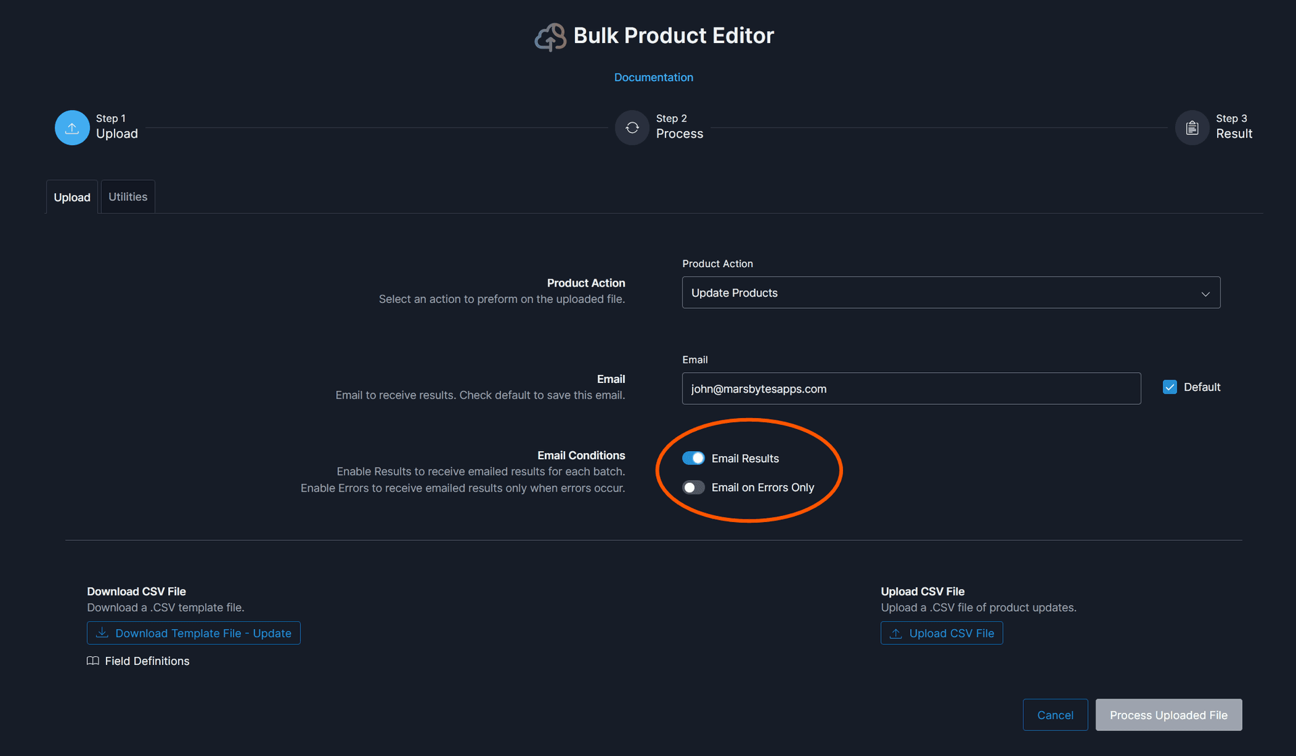Screen dimensions: 1296x756
Task: Click the Email address input field
Action: pos(911,388)
